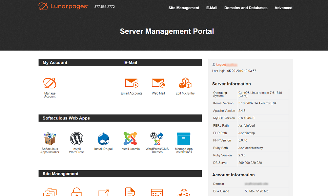This screenshot has height=196, width=328.
Task: Select Ruby Path value /usr/local/bin/ruby
Action: [x=251, y=148]
